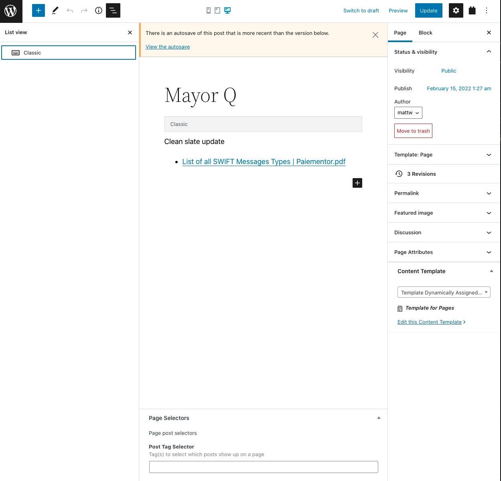Click the Post Tag Selector field
This screenshot has height=481, width=501.
coord(264,467)
